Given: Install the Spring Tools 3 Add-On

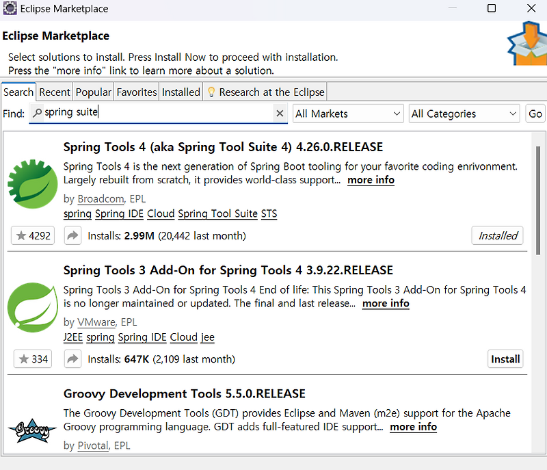Looking at the screenshot, I should tap(505, 358).
